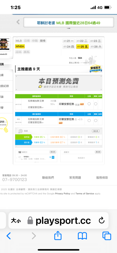
Task: Reload the playsport.cc page
Action: tap(102, 220)
